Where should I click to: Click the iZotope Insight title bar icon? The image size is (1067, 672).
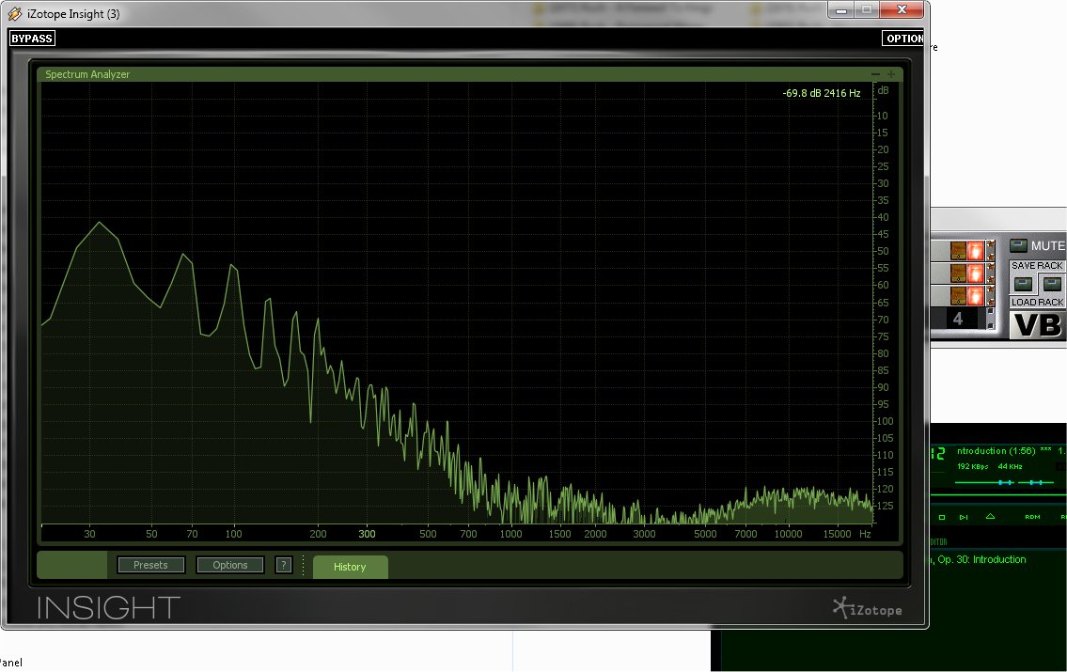[x=14, y=13]
